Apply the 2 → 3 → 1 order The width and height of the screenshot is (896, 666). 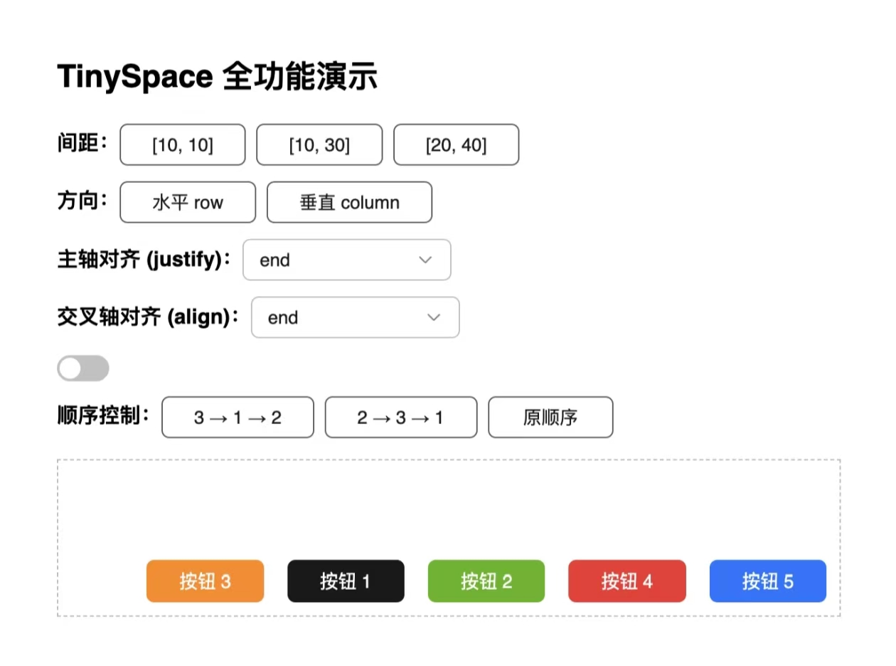(400, 418)
